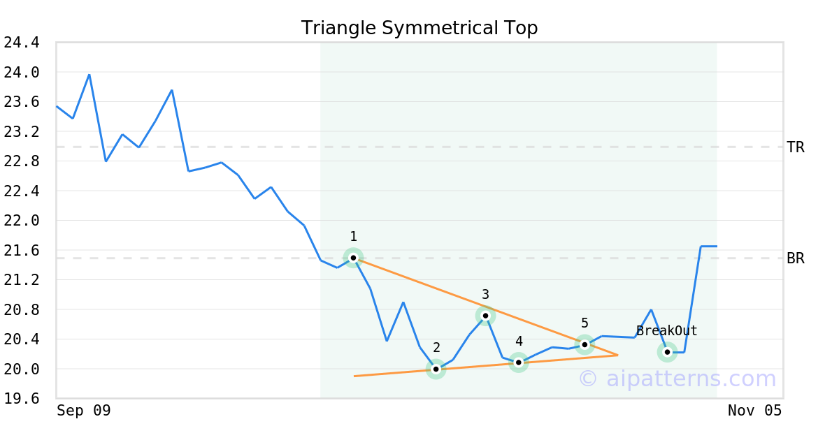Click the circle marker under label 5

pyautogui.click(x=585, y=344)
